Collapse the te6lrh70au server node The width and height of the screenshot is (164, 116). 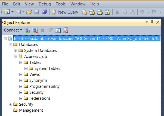click(5, 39)
